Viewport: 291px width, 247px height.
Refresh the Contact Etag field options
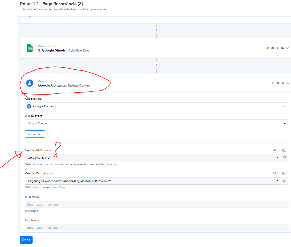click(284, 181)
